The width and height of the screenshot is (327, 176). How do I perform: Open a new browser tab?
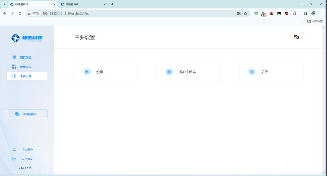click(x=112, y=4)
